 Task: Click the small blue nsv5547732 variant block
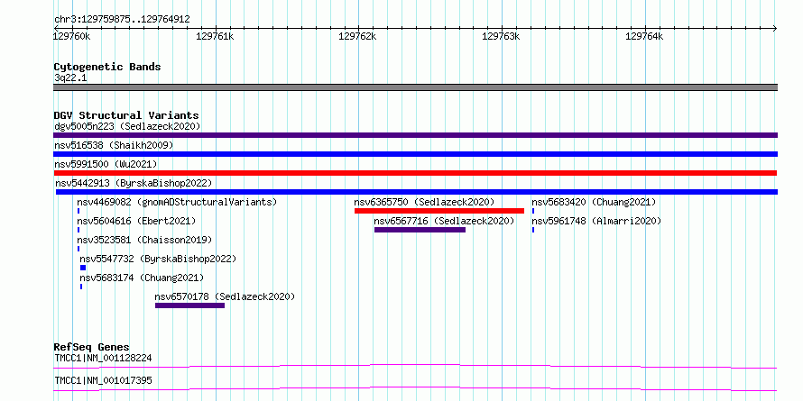(83, 268)
